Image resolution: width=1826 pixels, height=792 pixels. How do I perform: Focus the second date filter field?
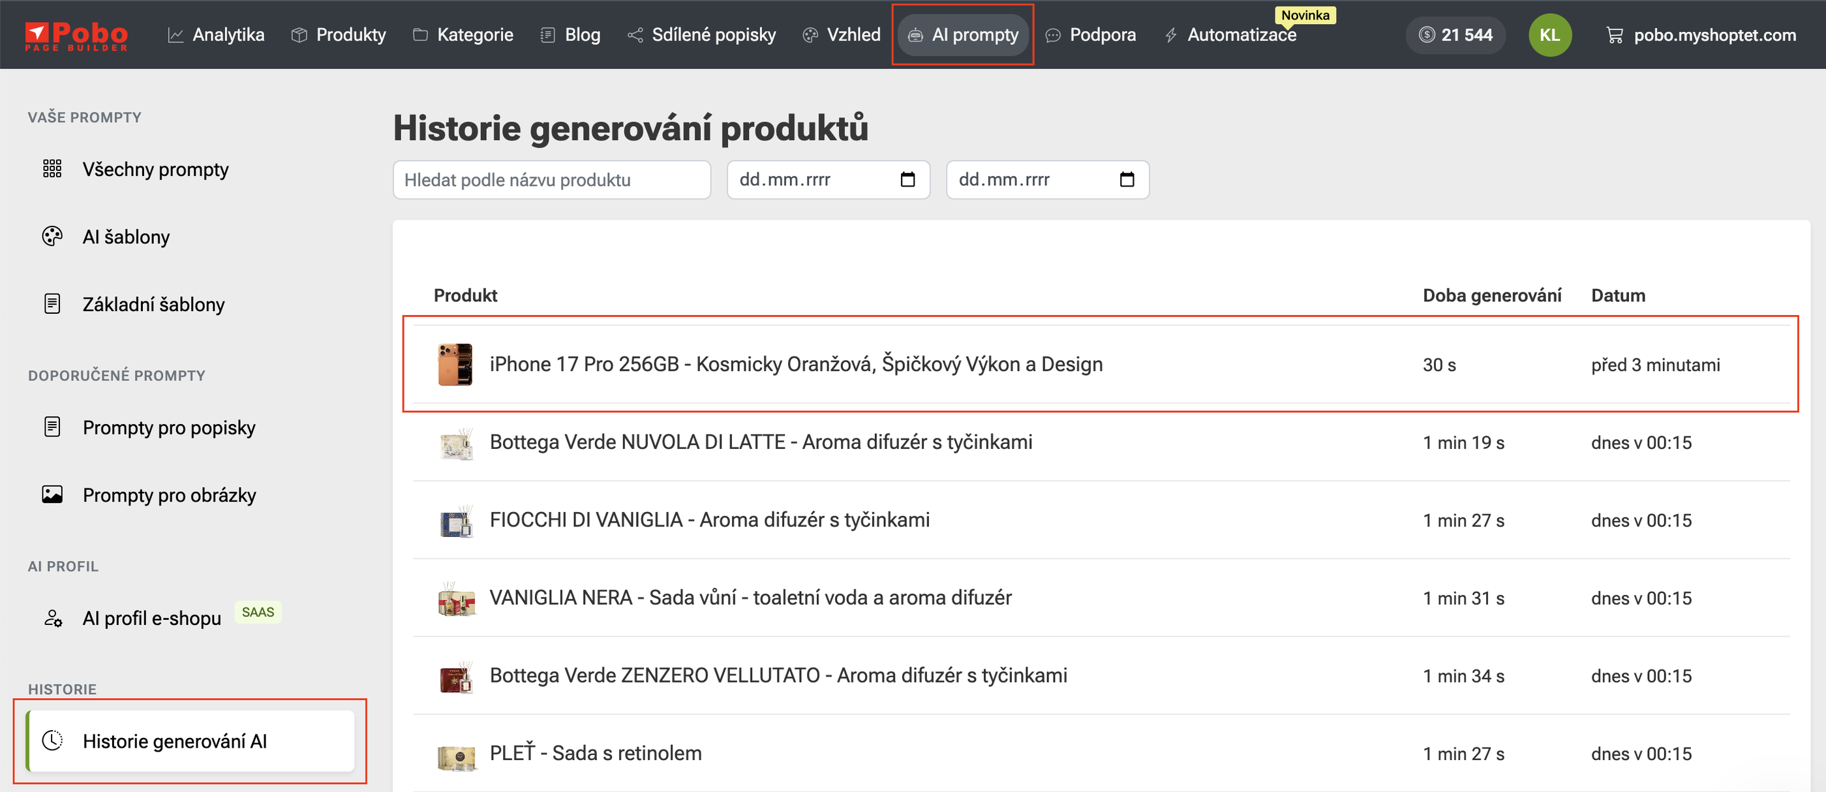pyautogui.click(x=1048, y=179)
